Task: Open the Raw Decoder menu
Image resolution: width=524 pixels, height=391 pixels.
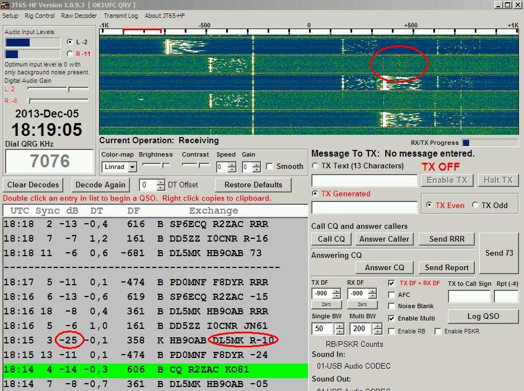Action: click(79, 16)
